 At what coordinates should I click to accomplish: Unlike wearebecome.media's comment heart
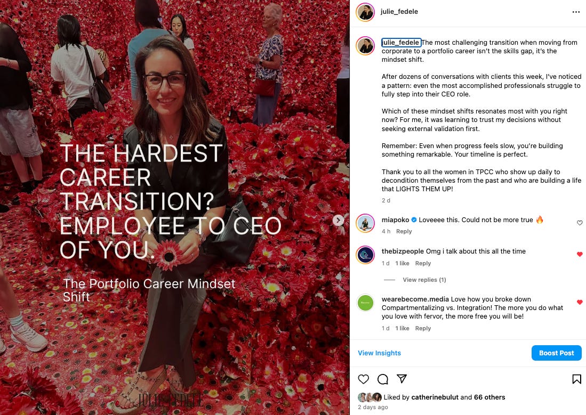tap(580, 302)
